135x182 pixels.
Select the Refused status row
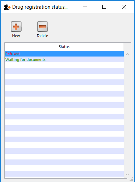point(64,54)
